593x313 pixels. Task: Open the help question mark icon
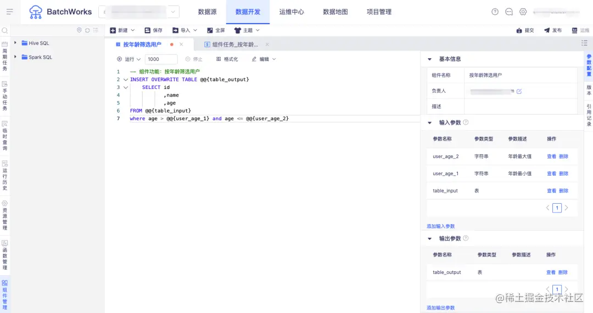[x=495, y=12]
